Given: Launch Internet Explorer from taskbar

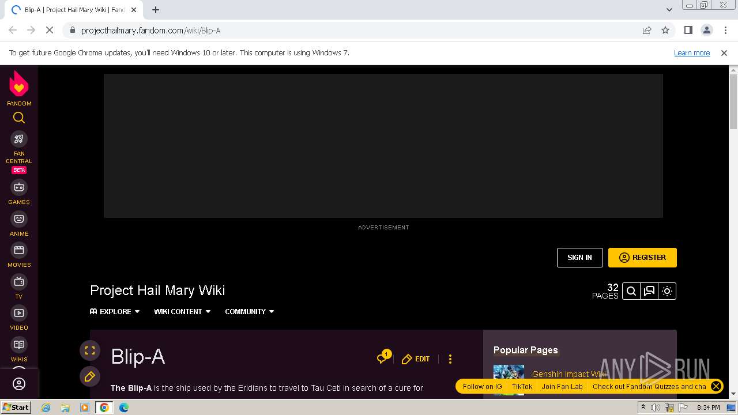Looking at the screenshot, I should tap(46, 408).
